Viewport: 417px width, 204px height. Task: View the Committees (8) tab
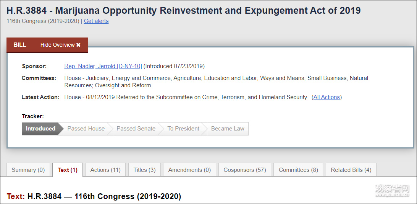tap(298, 170)
